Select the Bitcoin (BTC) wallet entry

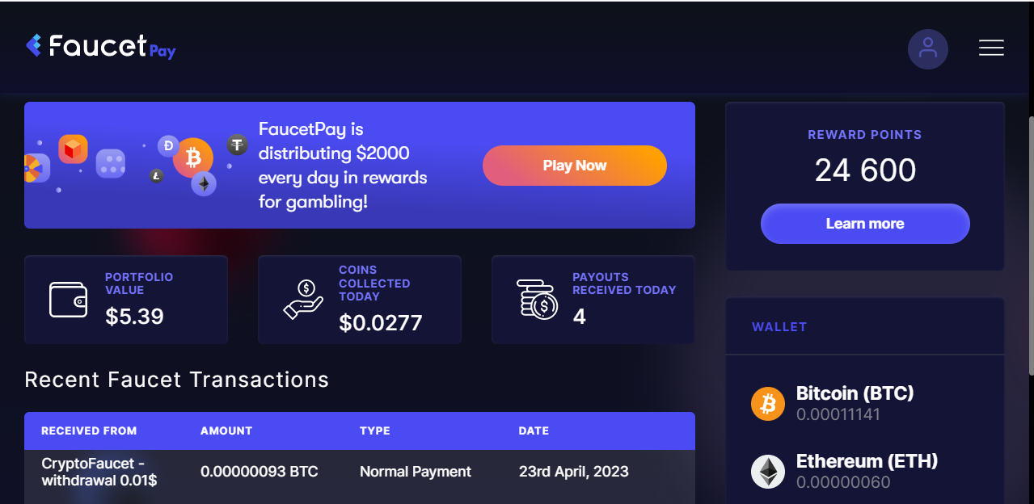click(x=865, y=403)
